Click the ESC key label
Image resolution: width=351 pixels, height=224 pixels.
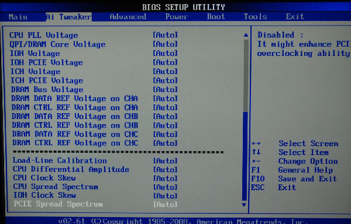[257, 187]
